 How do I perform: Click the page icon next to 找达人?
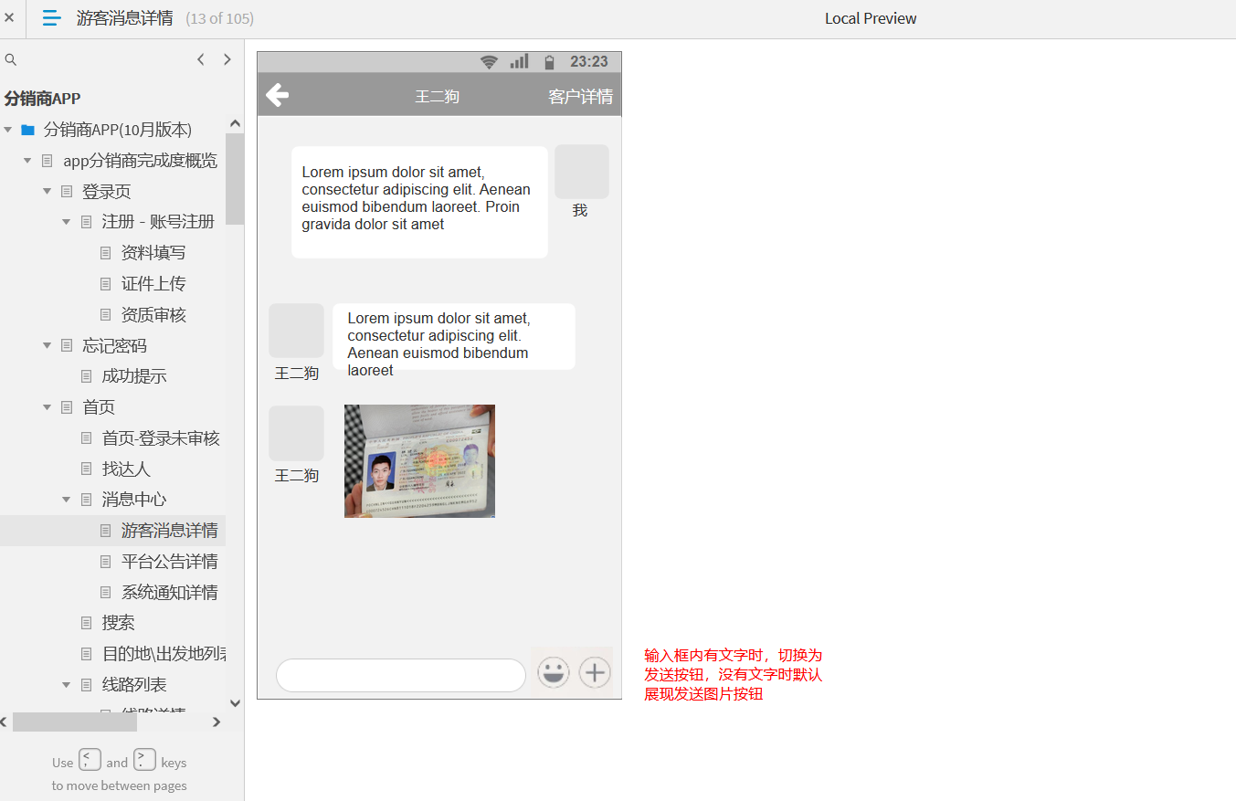pyautogui.click(x=87, y=469)
